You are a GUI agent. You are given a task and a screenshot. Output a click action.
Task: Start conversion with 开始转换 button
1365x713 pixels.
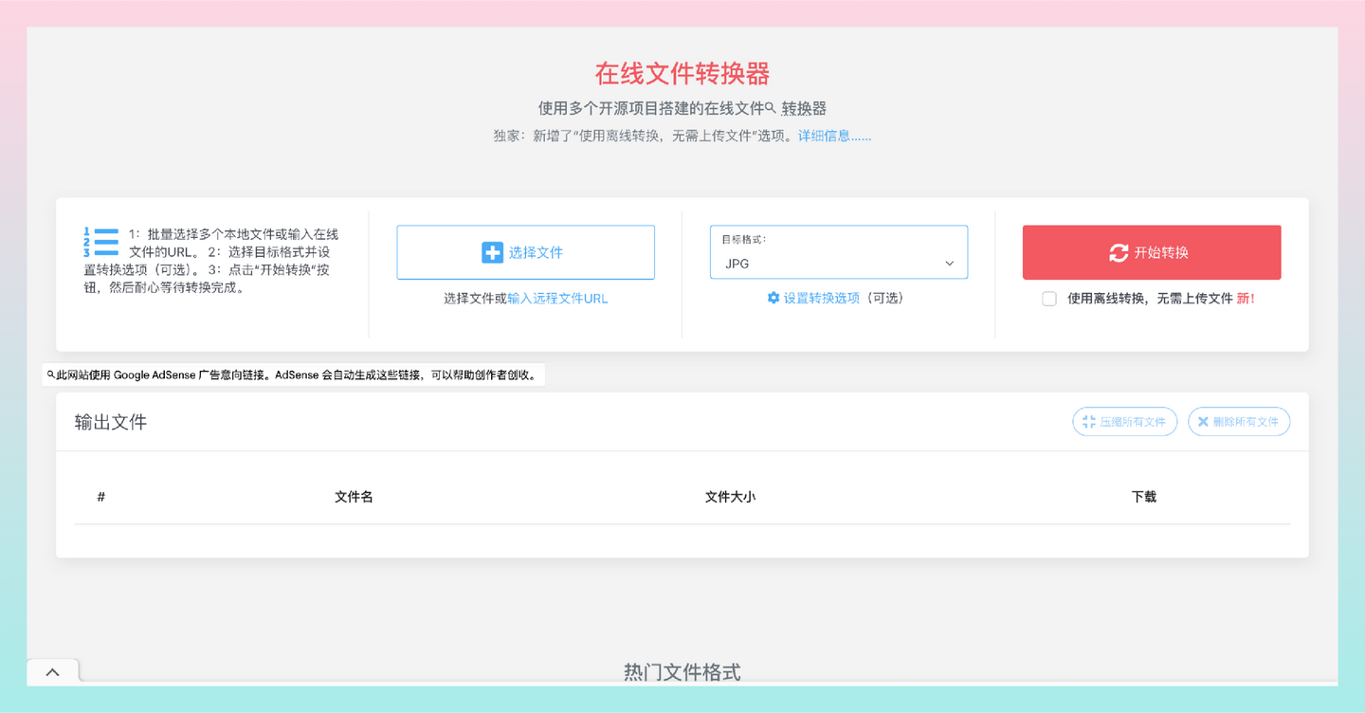point(1152,252)
